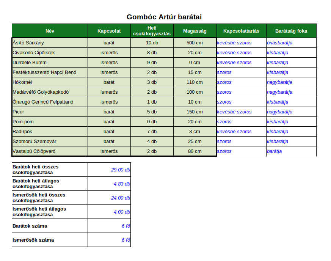The height and width of the screenshot is (261, 331).
Task: Select the Magasság header cell
Action: coord(195,31)
